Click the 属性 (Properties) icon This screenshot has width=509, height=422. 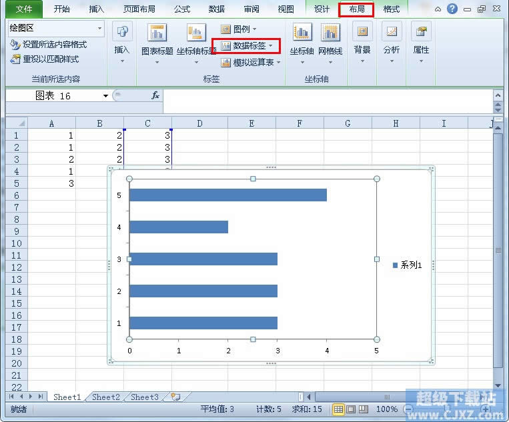[x=421, y=33]
